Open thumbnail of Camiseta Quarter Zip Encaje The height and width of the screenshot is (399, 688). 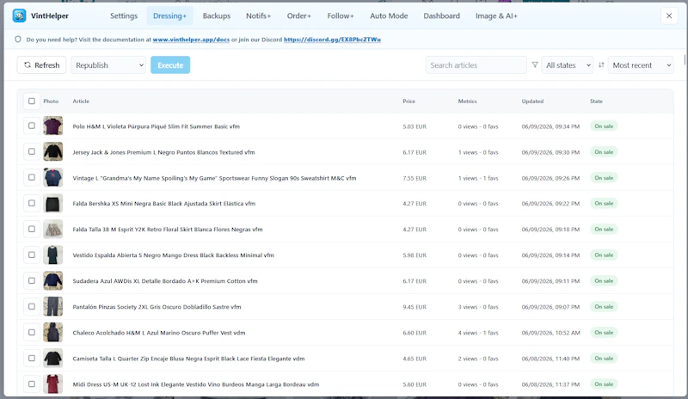(x=52, y=359)
